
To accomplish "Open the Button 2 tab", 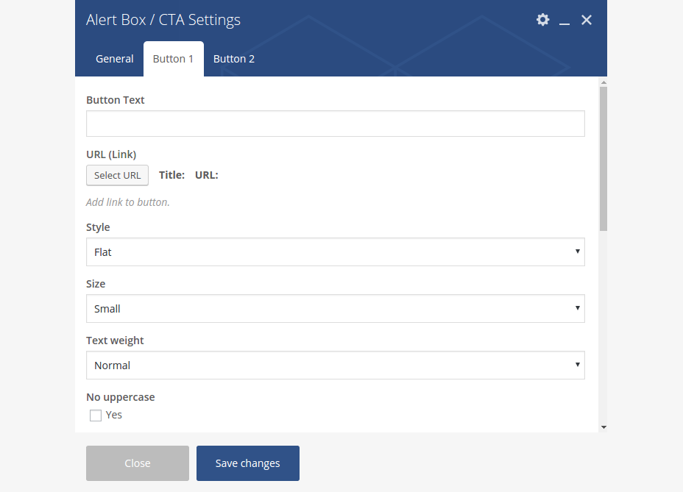I will click(234, 59).
